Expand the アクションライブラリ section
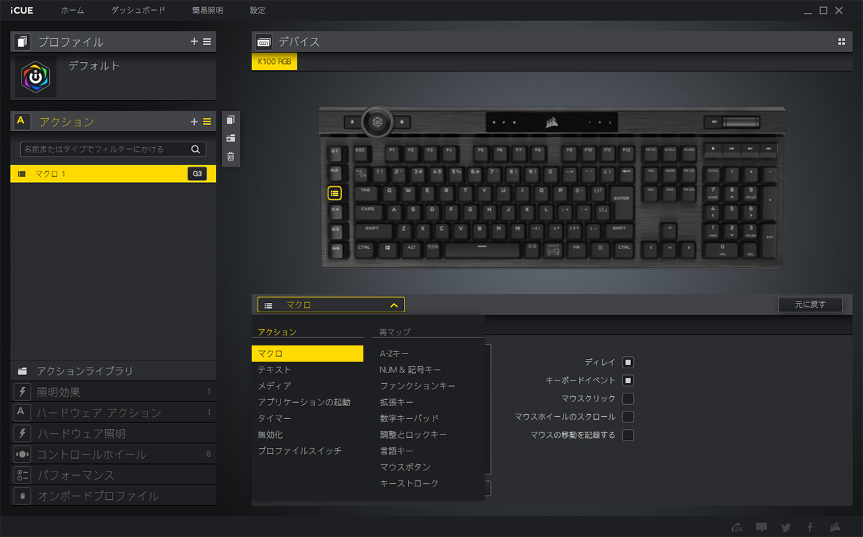Image resolution: width=863 pixels, height=537 pixels. (x=113, y=371)
